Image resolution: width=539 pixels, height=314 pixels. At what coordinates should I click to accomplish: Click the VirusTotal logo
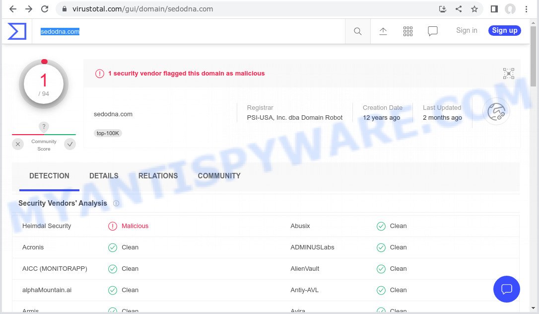pyautogui.click(x=17, y=31)
